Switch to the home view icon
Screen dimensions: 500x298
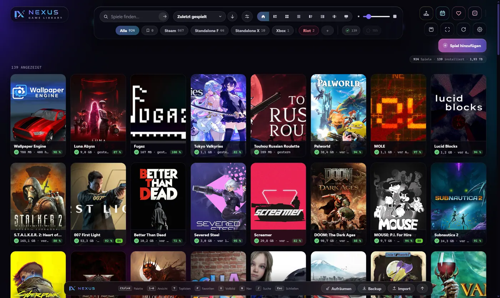[x=263, y=16]
